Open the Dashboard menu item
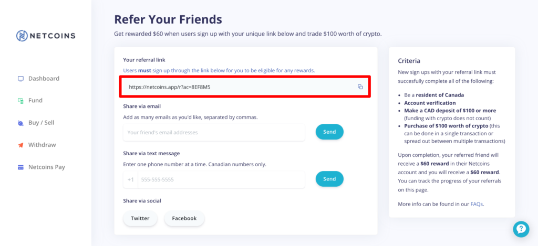Screen dimensions: 538x246 (44, 79)
